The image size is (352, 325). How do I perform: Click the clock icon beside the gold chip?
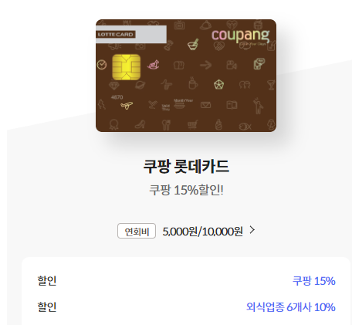(x=102, y=65)
